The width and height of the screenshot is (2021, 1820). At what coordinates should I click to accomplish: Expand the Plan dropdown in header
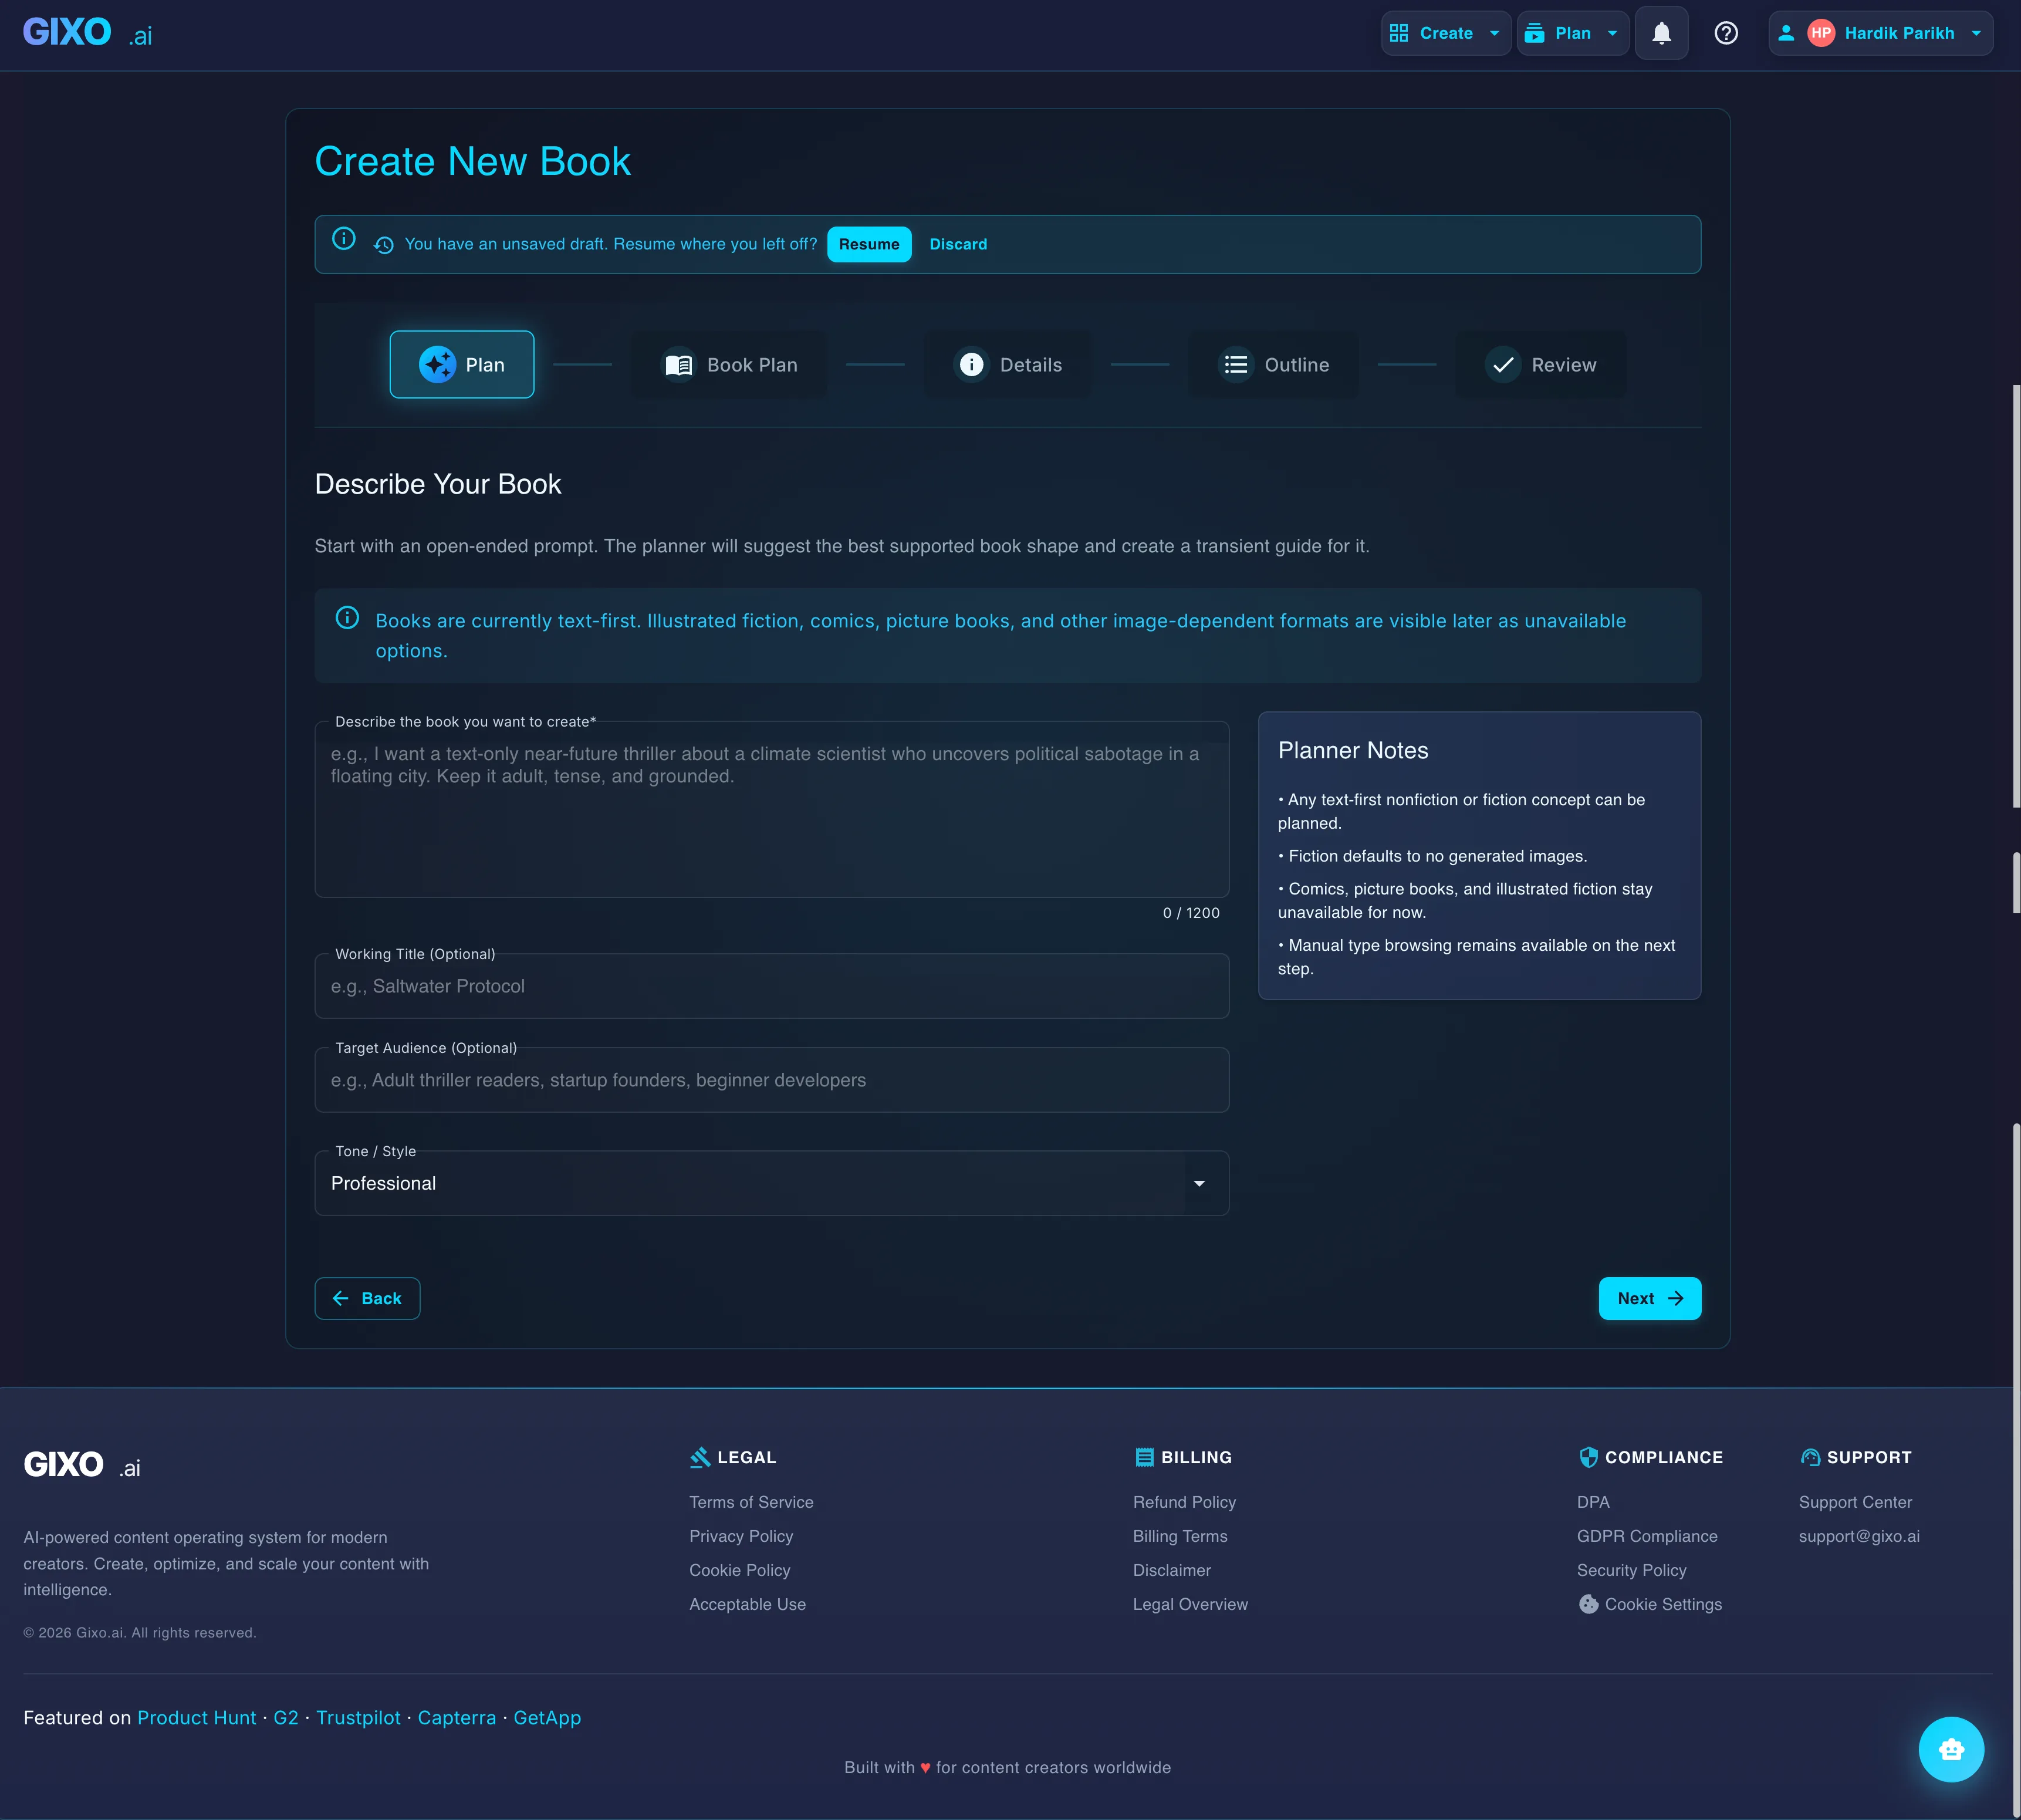(1572, 33)
